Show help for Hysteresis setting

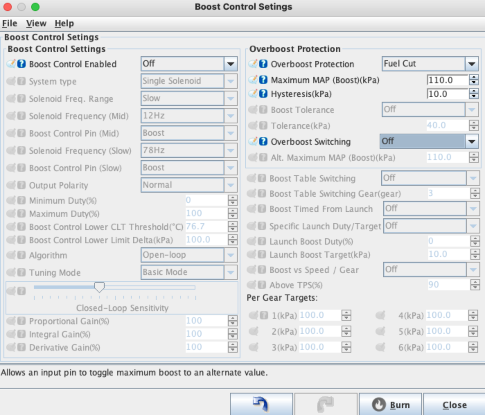(263, 94)
